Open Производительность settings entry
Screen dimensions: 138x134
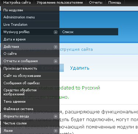coord(30,68)
